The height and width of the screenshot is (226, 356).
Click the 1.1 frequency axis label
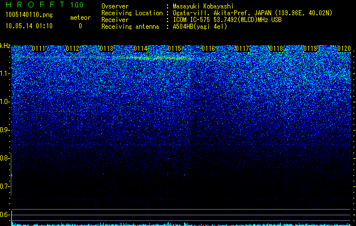(x=5, y=73)
